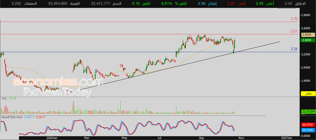Viewport: 316px width, 140px height.
Task: Click the volume value 22,431,771
Action: click(x=100, y=3)
